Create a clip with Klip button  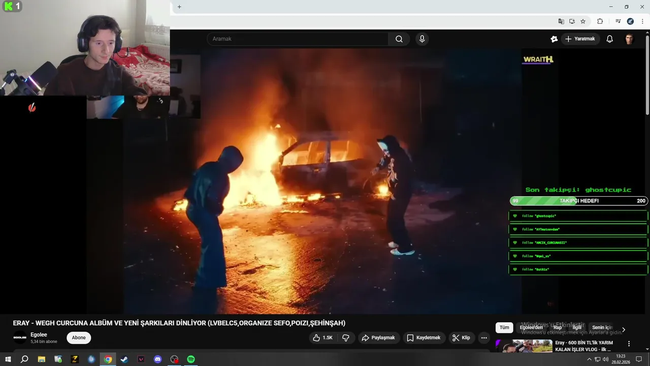[462, 338]
